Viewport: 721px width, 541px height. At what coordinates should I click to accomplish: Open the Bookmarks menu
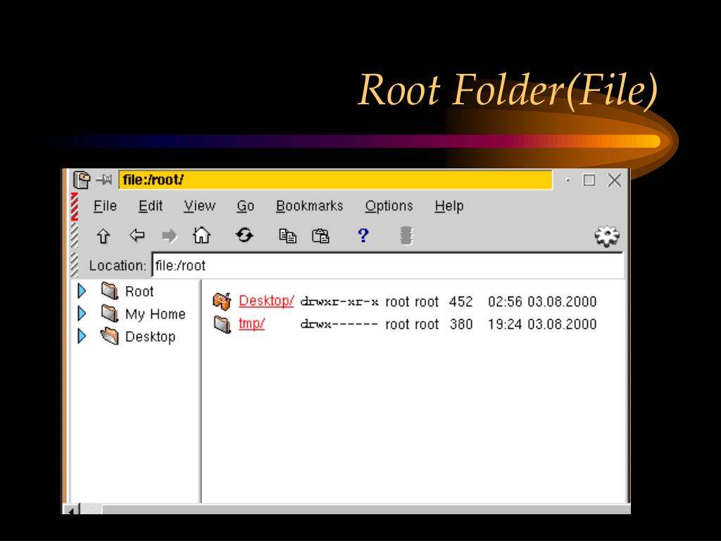[x=309, y=206]
